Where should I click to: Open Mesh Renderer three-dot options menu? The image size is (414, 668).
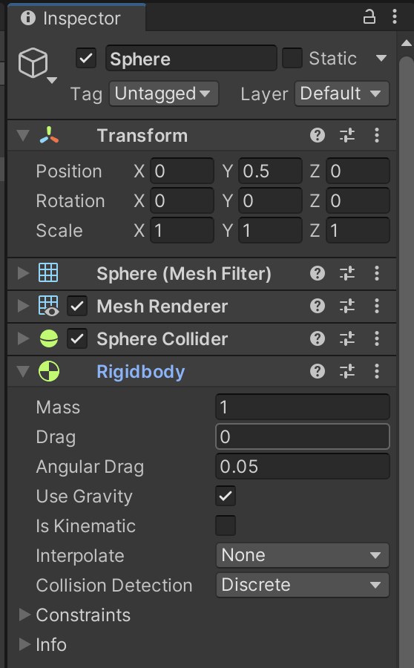coord(376,306)
